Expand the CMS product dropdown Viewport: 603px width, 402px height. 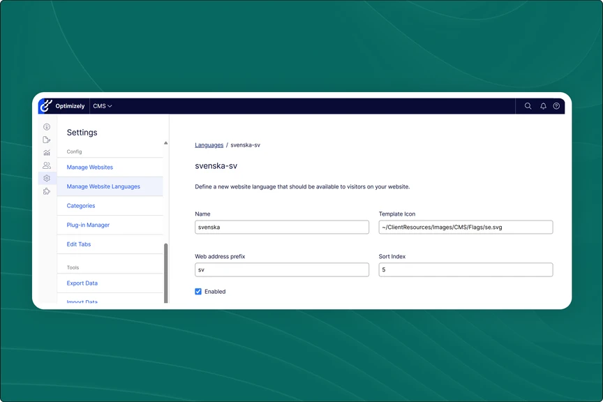[x=103, y=106]
